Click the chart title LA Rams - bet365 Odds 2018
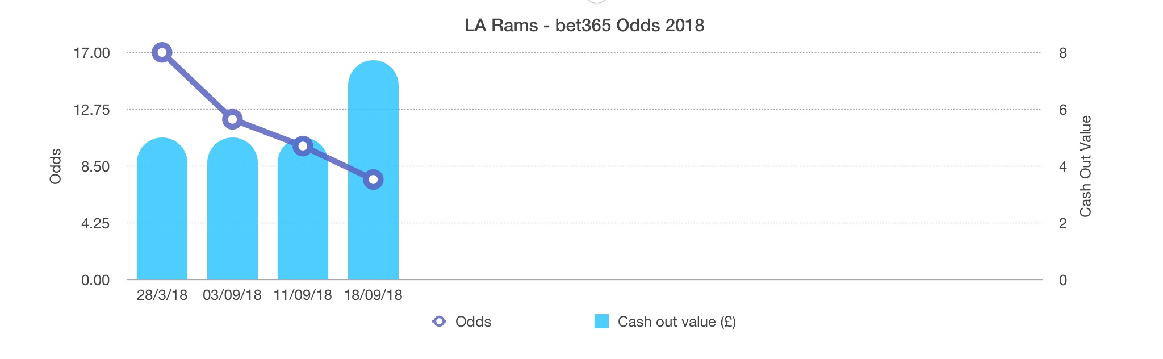Image resolution: width=1163 pixels, height=359 pixels. [x=584, y=26]
